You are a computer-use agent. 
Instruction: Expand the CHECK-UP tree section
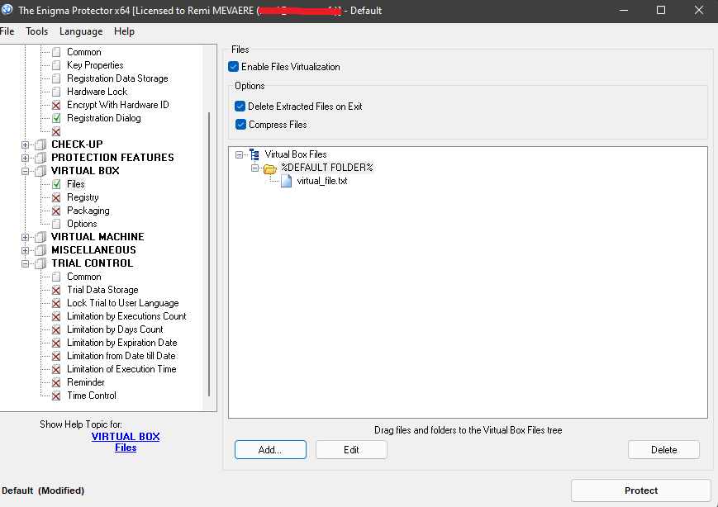(26, 145)
